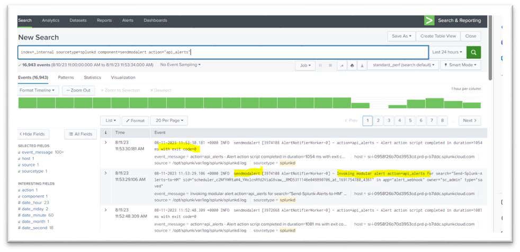The height and width of the screenshot is (252, 520).
Task: Click the Event column header
Action: (160, 133)
